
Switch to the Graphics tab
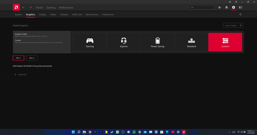pyautogui.click(x=31, y=14)
